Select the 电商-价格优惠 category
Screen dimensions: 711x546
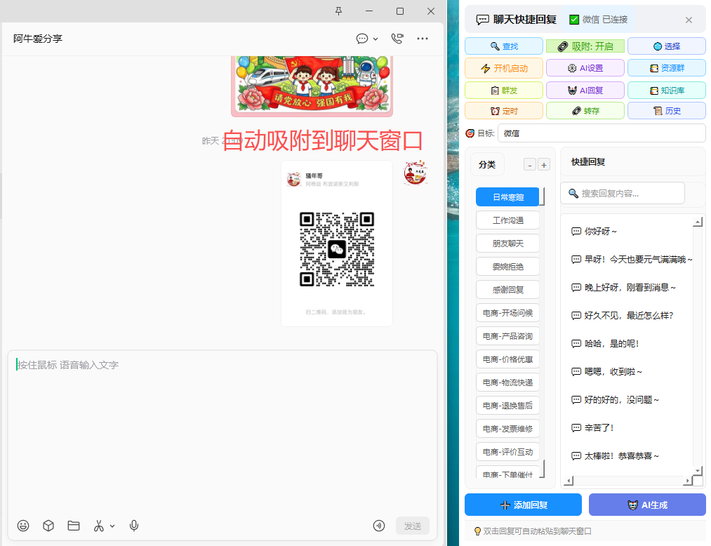click(x=507, y=359)
